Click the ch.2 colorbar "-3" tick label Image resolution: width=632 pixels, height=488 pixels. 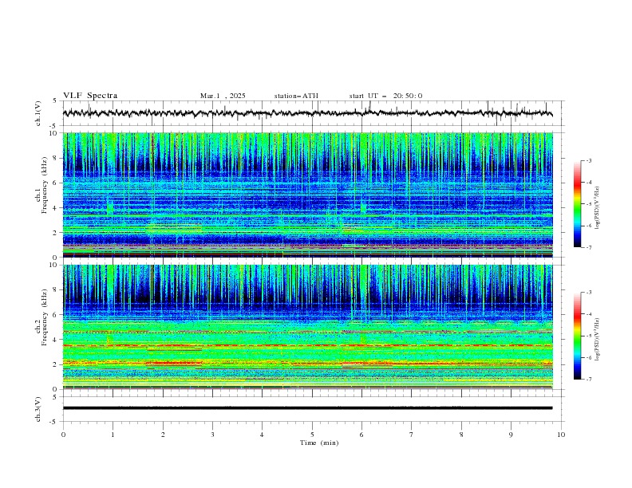tap(588, 293)
